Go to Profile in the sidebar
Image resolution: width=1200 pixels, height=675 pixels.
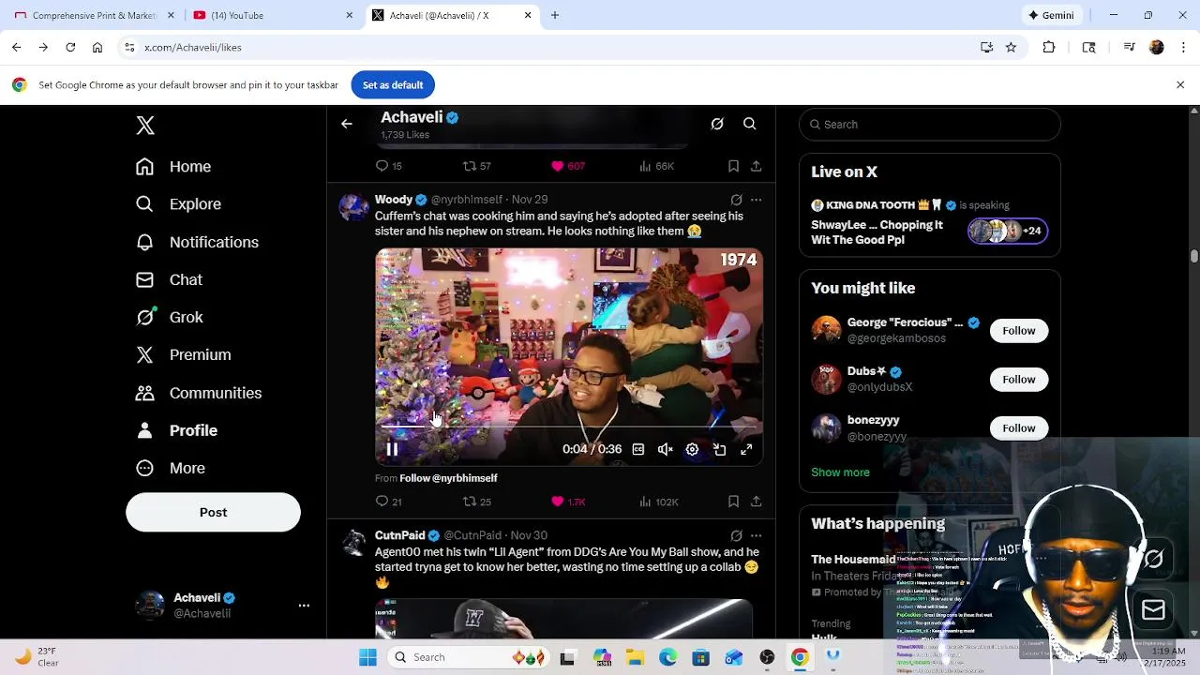click(176, 430)
